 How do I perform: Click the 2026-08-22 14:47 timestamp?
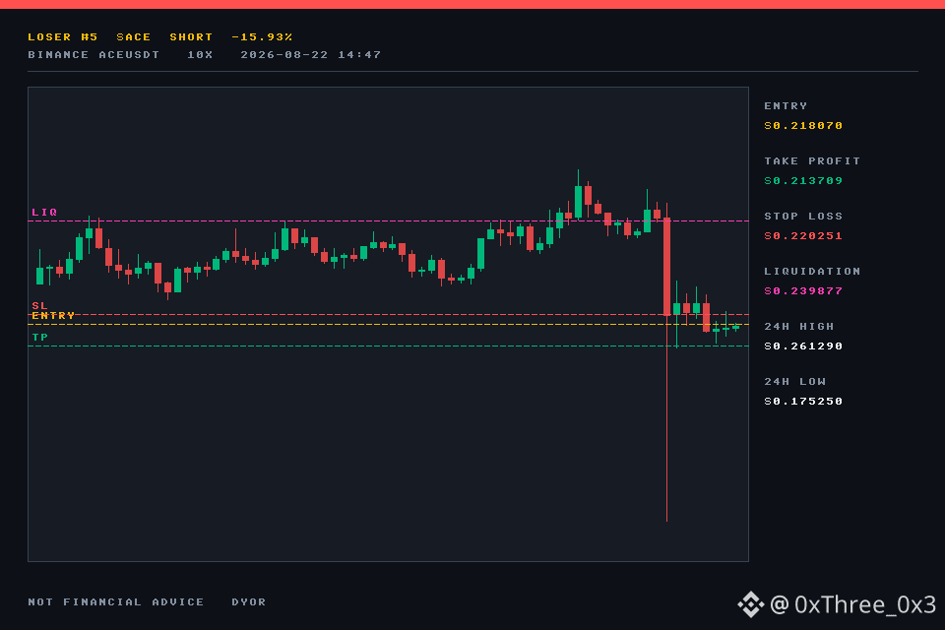(x=310, y=54)
